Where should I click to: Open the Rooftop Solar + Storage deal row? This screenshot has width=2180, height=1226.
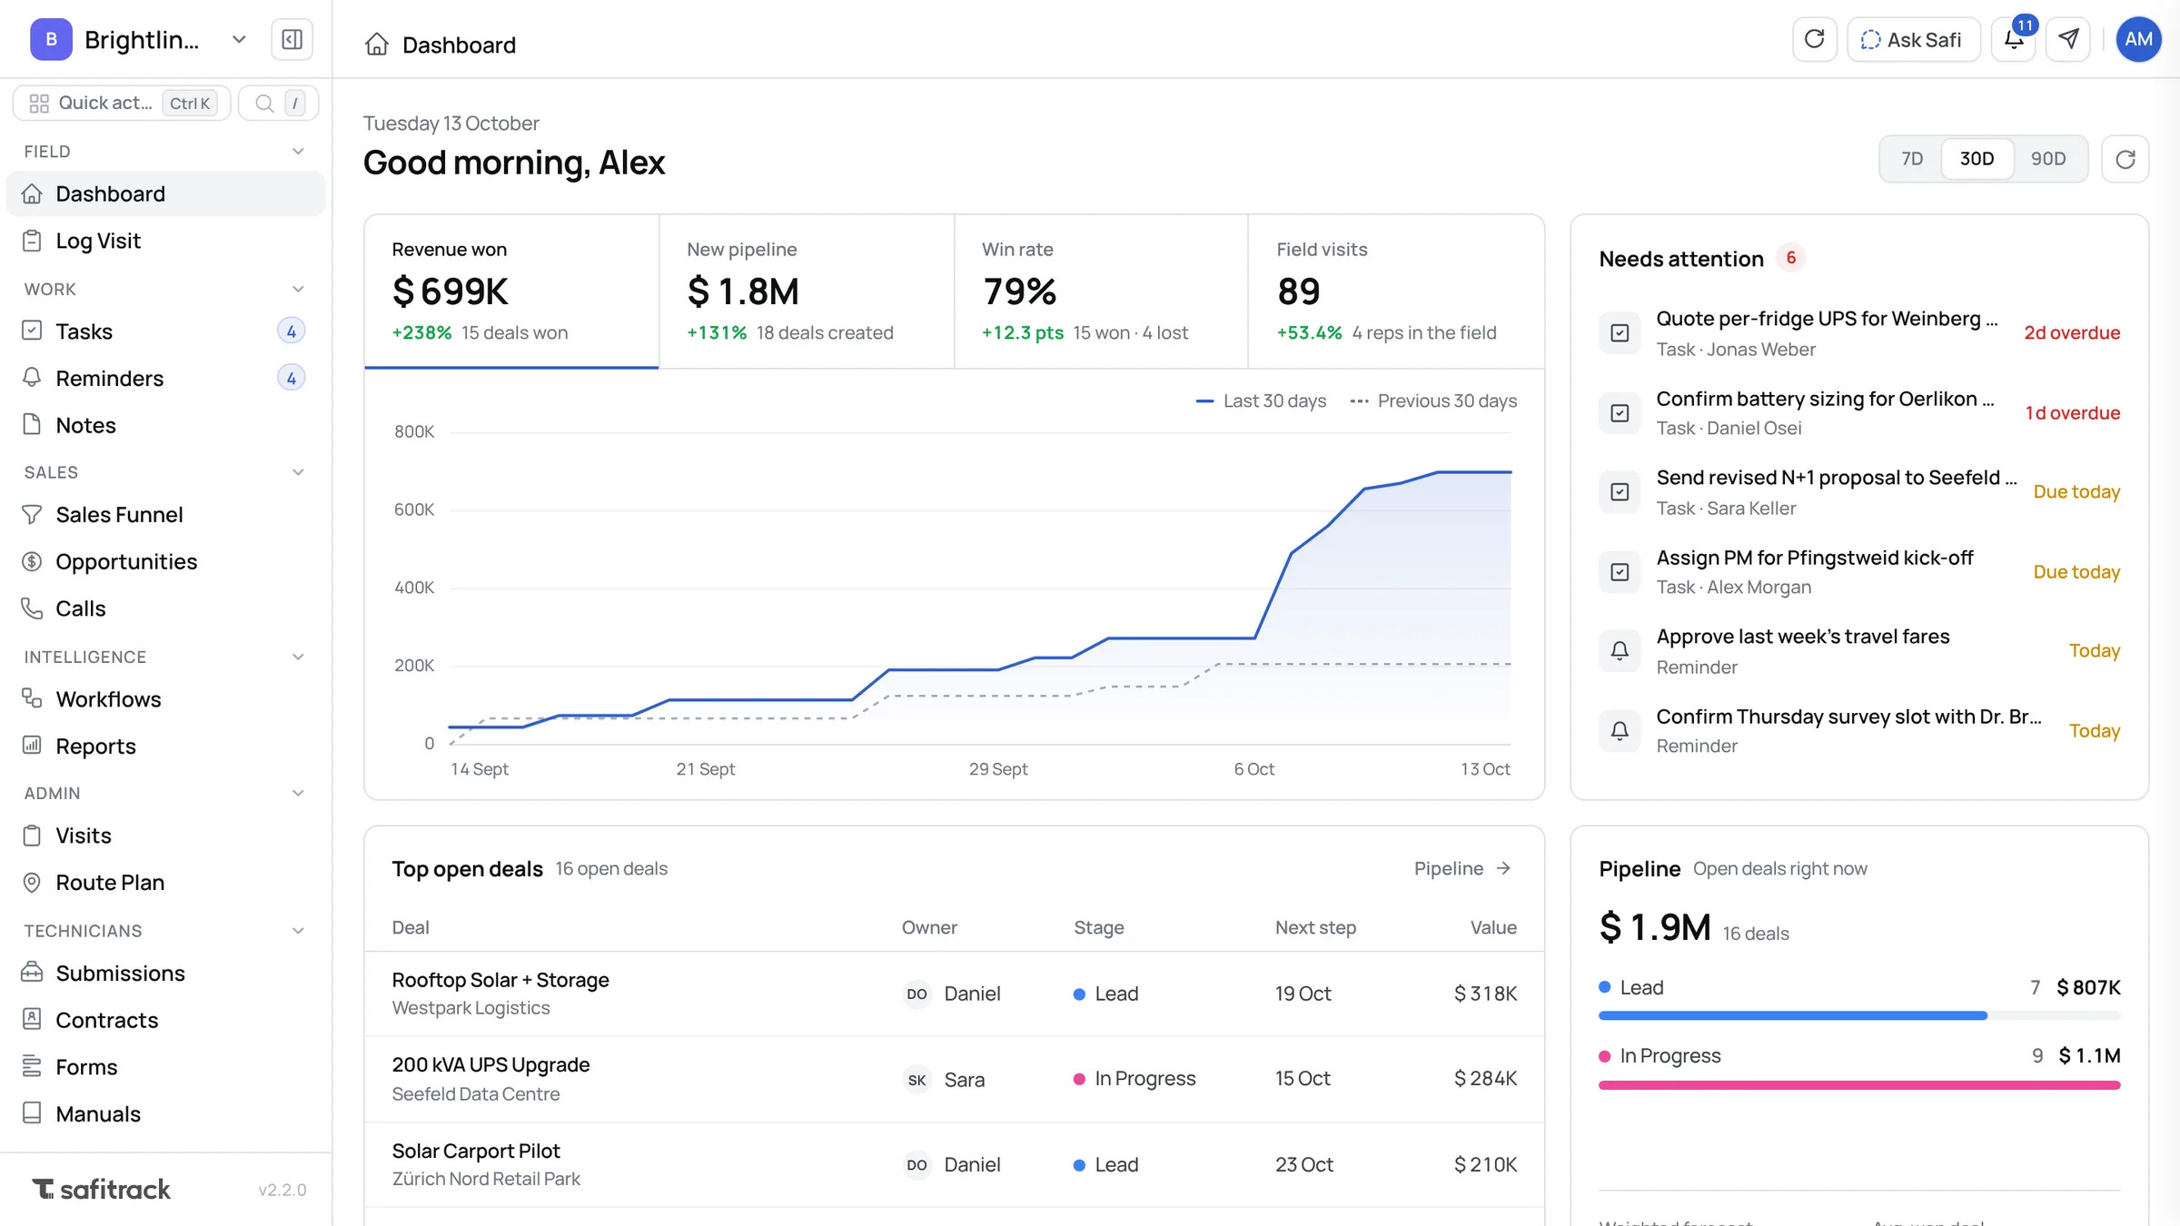pos(954,994)
